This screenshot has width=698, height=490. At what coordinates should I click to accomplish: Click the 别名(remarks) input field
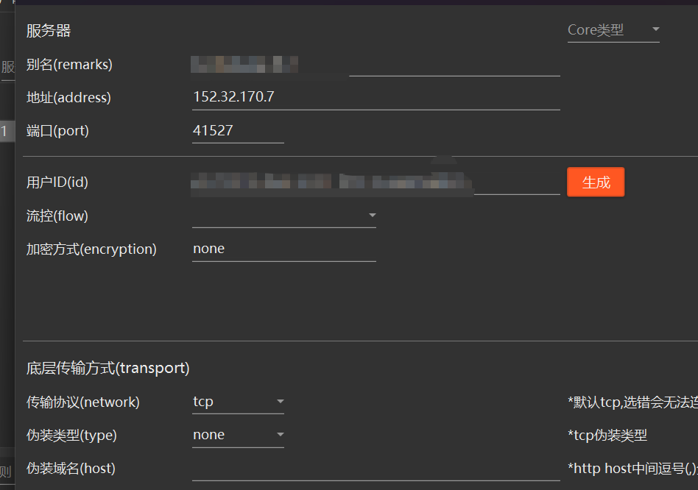376,65
